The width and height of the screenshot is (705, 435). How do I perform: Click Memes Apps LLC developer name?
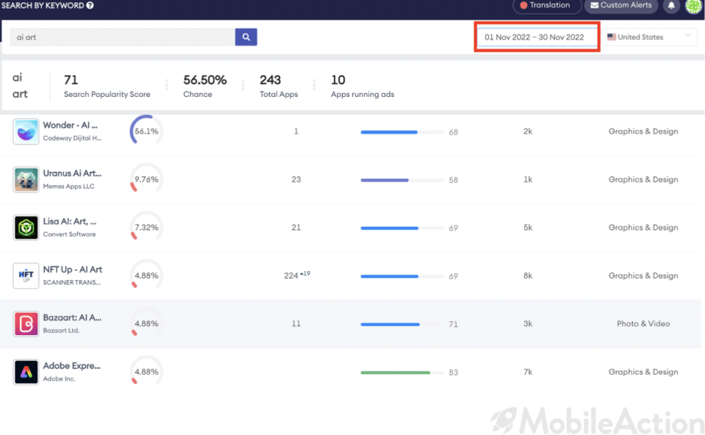69,186
